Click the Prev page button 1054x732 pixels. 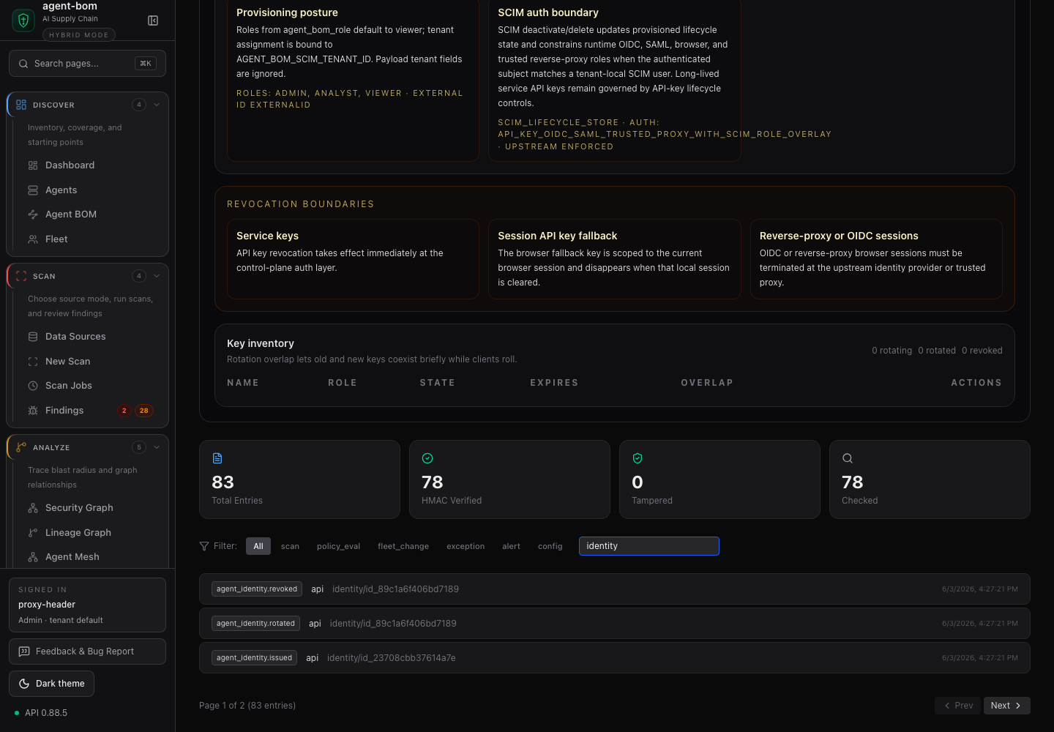pyautogui.click(x=957, y=706)
